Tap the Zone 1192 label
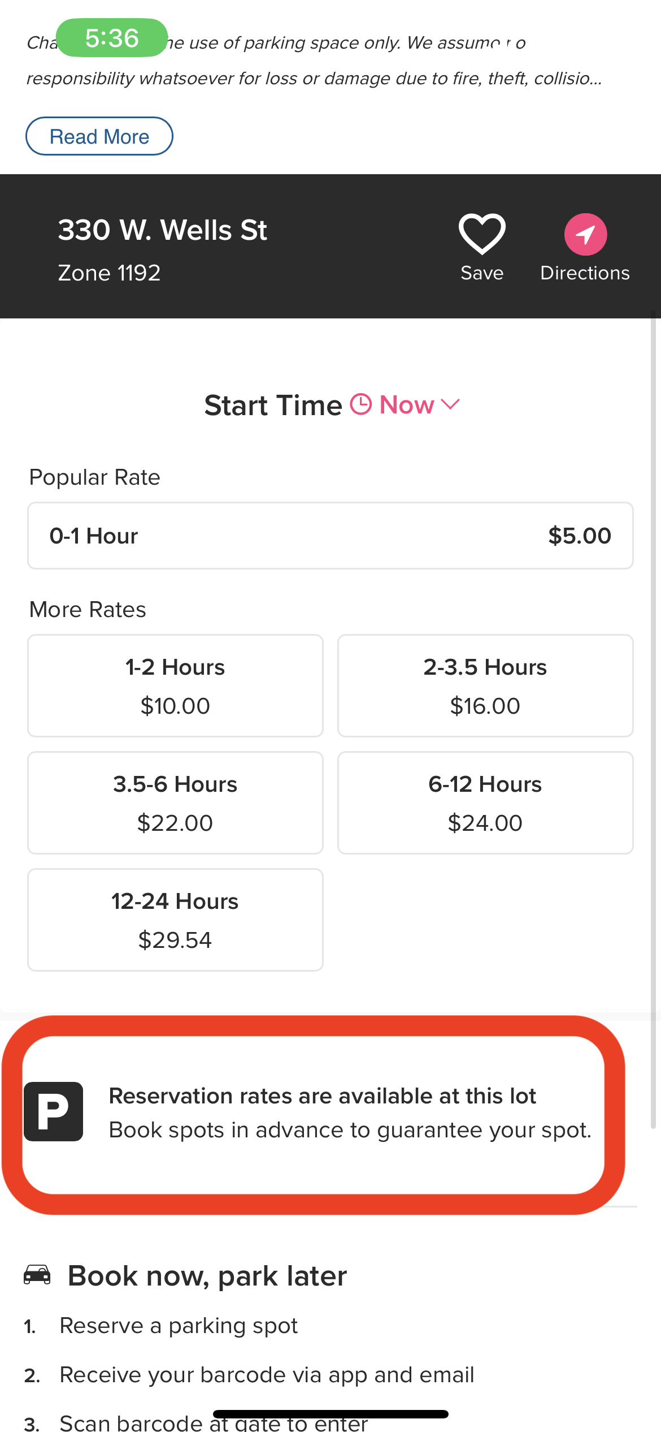 (x=110, y=273)
